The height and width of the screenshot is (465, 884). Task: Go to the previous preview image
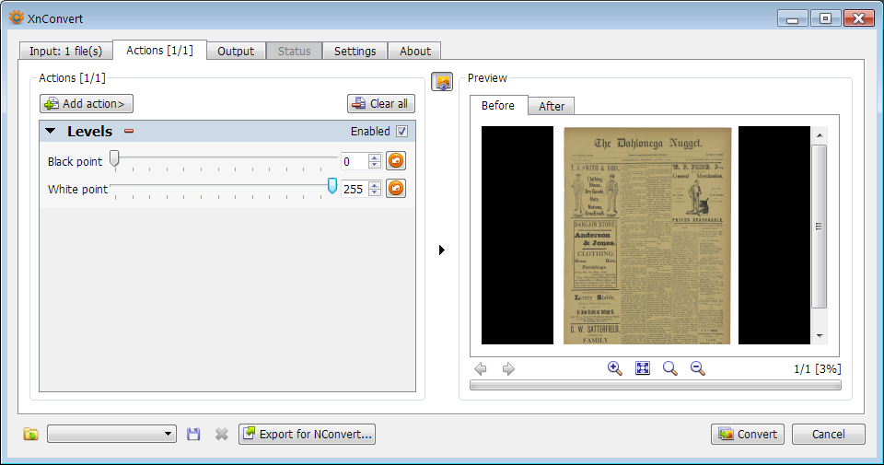(x=481, y=368)
